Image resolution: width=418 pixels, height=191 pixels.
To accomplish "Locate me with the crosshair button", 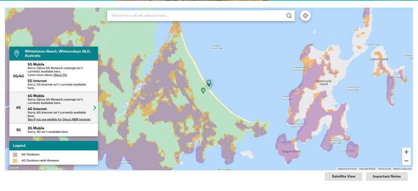I will coord(305,16).
